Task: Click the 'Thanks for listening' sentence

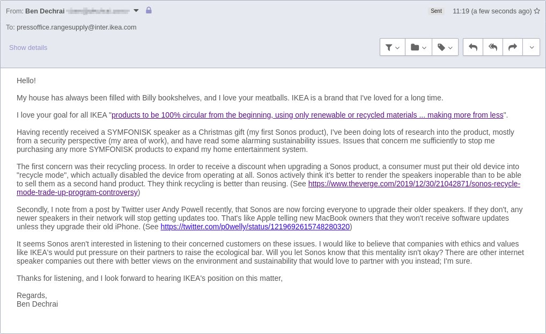Action: click(150, 278)
